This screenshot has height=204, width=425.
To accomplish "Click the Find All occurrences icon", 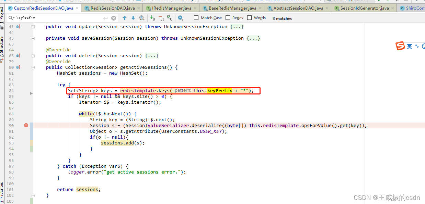I will (142, 18).
